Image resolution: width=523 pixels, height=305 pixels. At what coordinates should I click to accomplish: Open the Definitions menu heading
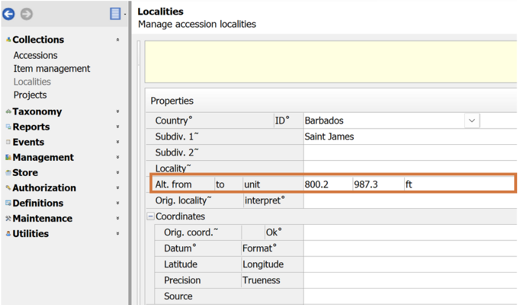pyautogui.click(x=38, y=203)
